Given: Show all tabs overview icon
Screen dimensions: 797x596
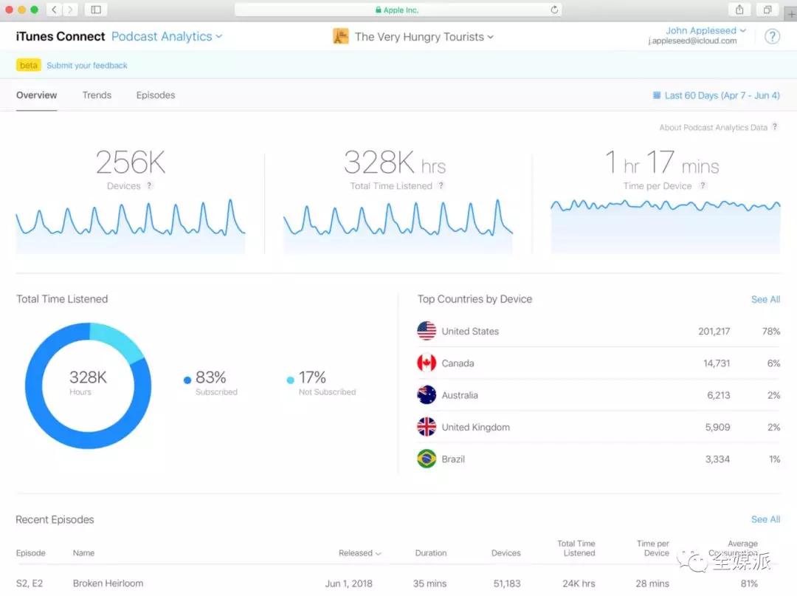Looking at the screenshot, I should coord(767,10).
